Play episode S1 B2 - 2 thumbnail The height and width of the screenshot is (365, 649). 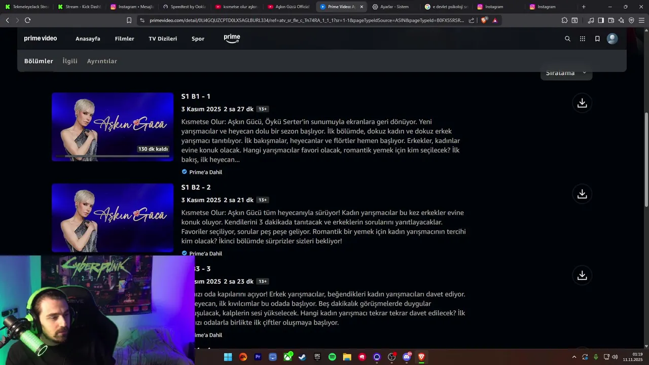tap(113, 218)
